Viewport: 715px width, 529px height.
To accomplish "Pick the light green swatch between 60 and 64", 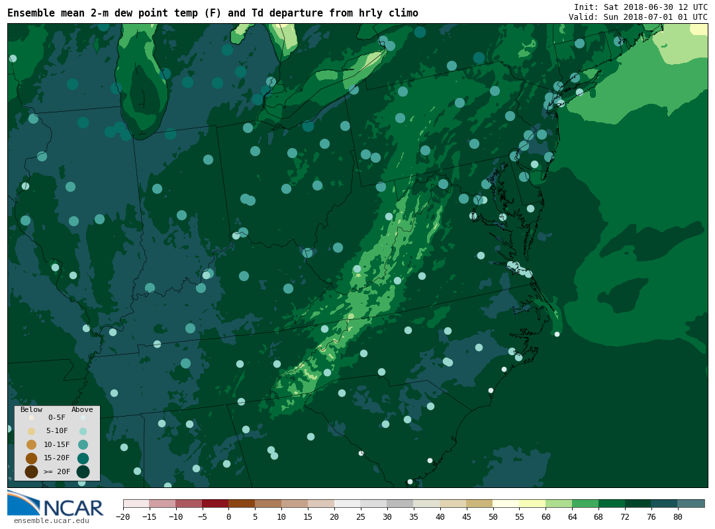I will 559,503.
